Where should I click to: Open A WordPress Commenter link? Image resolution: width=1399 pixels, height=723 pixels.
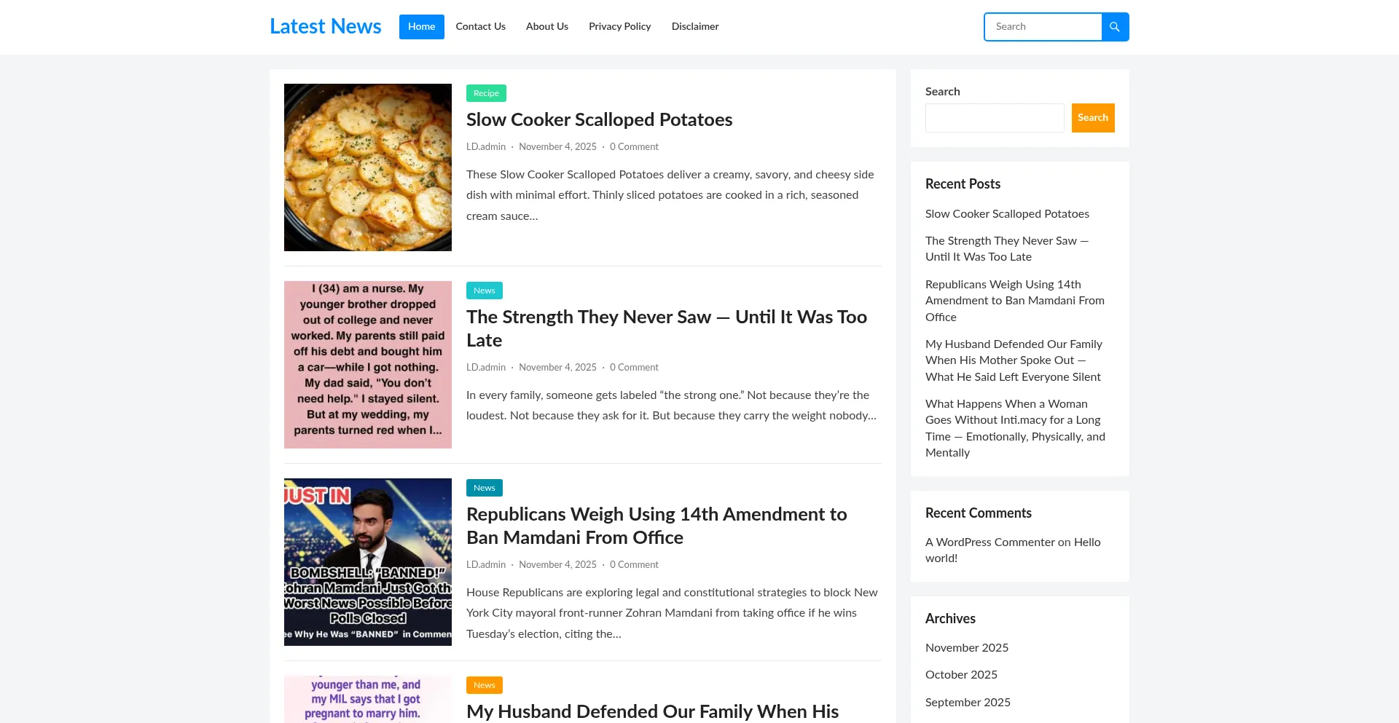990,542
